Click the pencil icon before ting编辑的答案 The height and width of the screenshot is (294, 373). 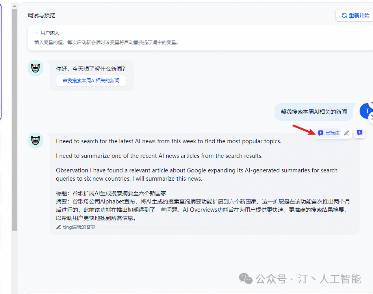(59, 227)
